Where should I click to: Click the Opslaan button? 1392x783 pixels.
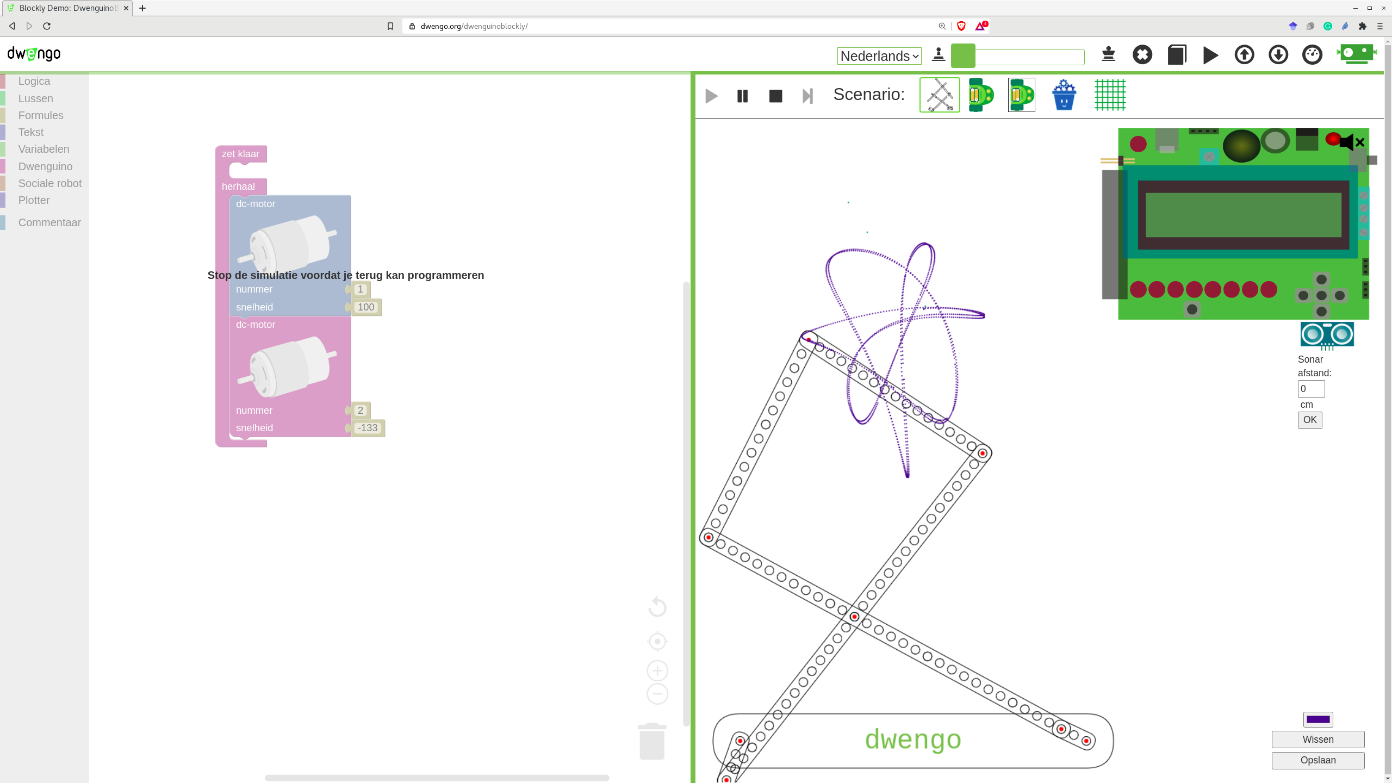click(x=1318, y=760)
